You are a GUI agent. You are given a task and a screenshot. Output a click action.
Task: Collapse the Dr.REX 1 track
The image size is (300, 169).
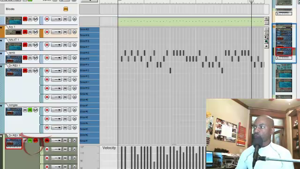pos(1,67)
